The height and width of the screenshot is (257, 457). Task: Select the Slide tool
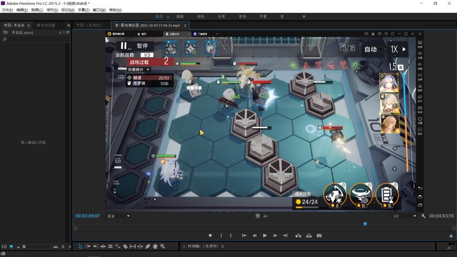click(x=140, y=247)
